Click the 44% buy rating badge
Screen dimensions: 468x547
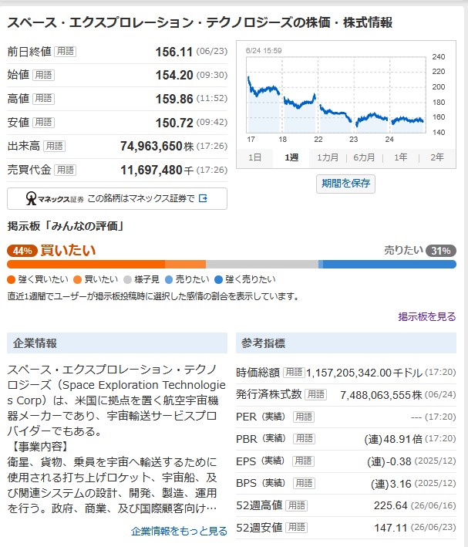tap(22, 251)
